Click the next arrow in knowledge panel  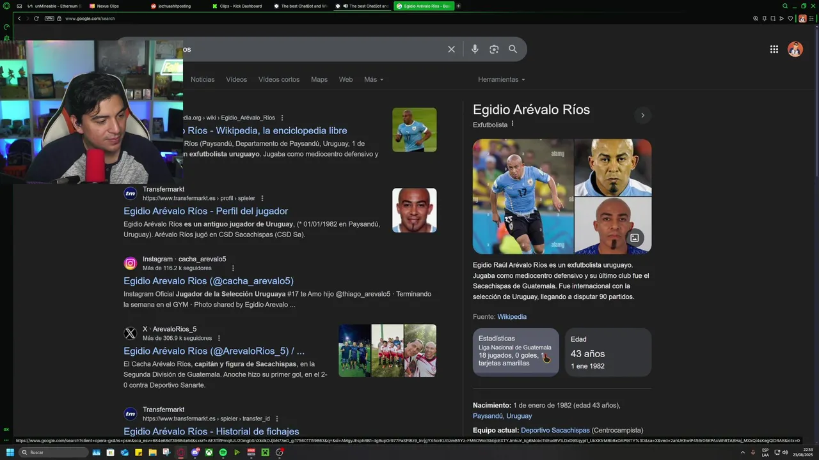tap(642, 115)
